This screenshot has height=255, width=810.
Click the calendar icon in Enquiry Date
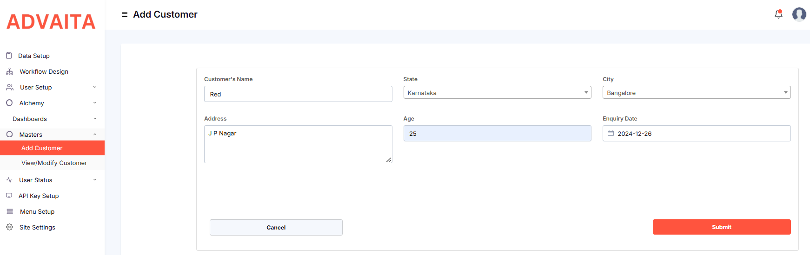[x=611, y=134]
